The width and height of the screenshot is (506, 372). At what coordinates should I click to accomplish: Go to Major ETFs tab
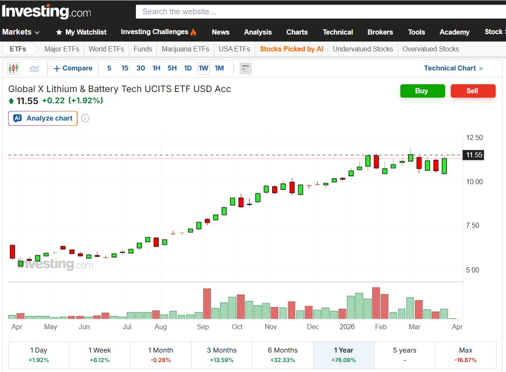pyautogui.click(x=62, y=49)
